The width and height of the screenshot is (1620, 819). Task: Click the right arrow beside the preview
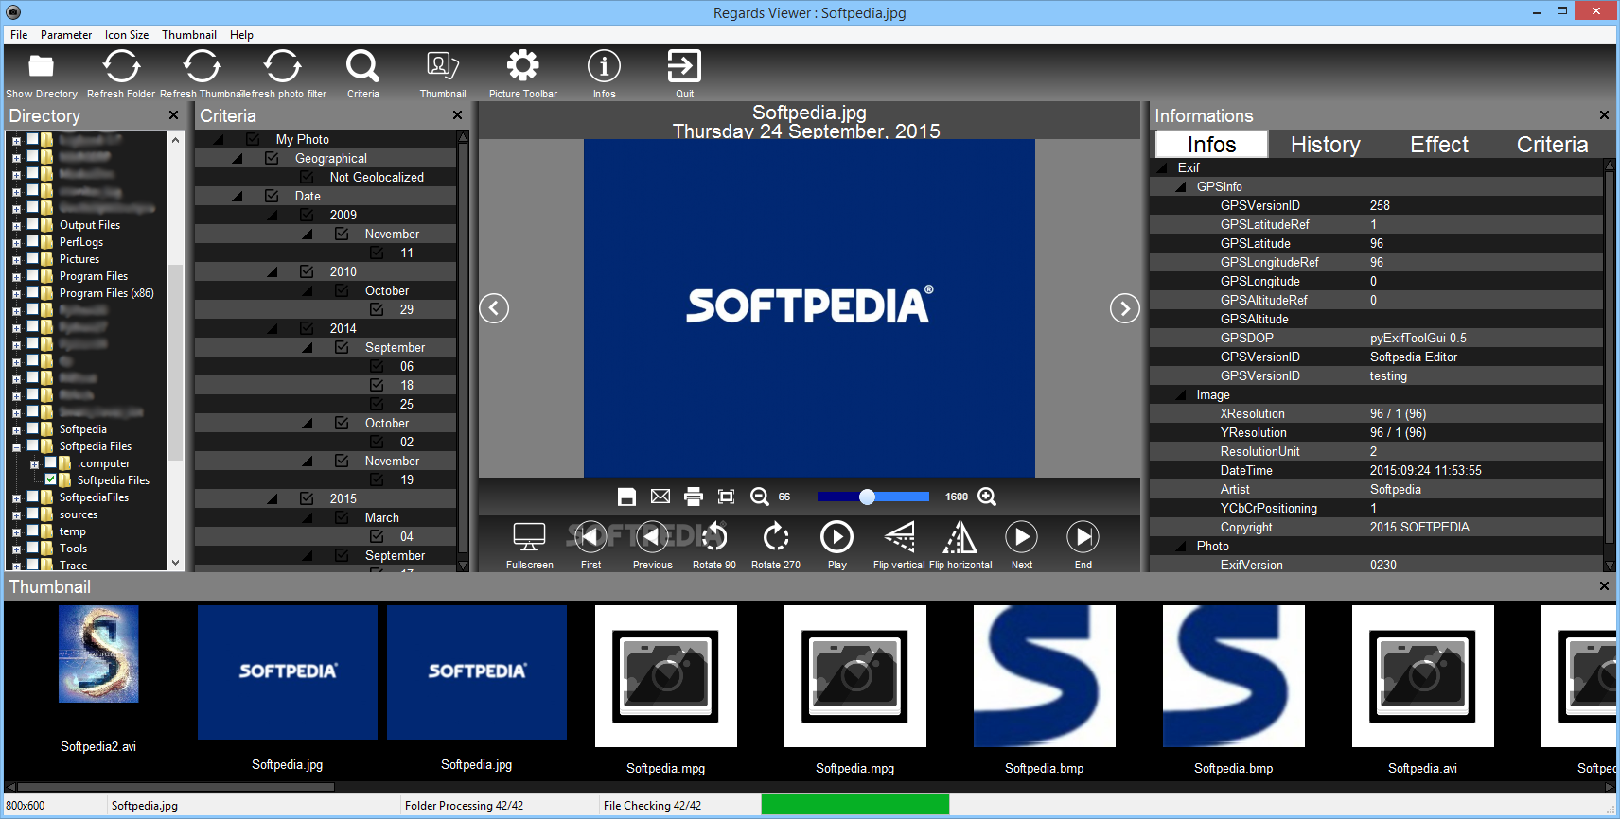[1124, 308]
